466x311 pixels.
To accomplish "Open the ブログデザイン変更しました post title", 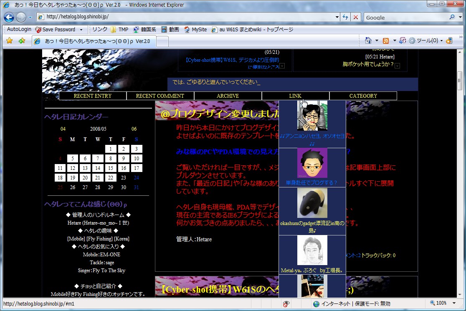I will point(220,114).
